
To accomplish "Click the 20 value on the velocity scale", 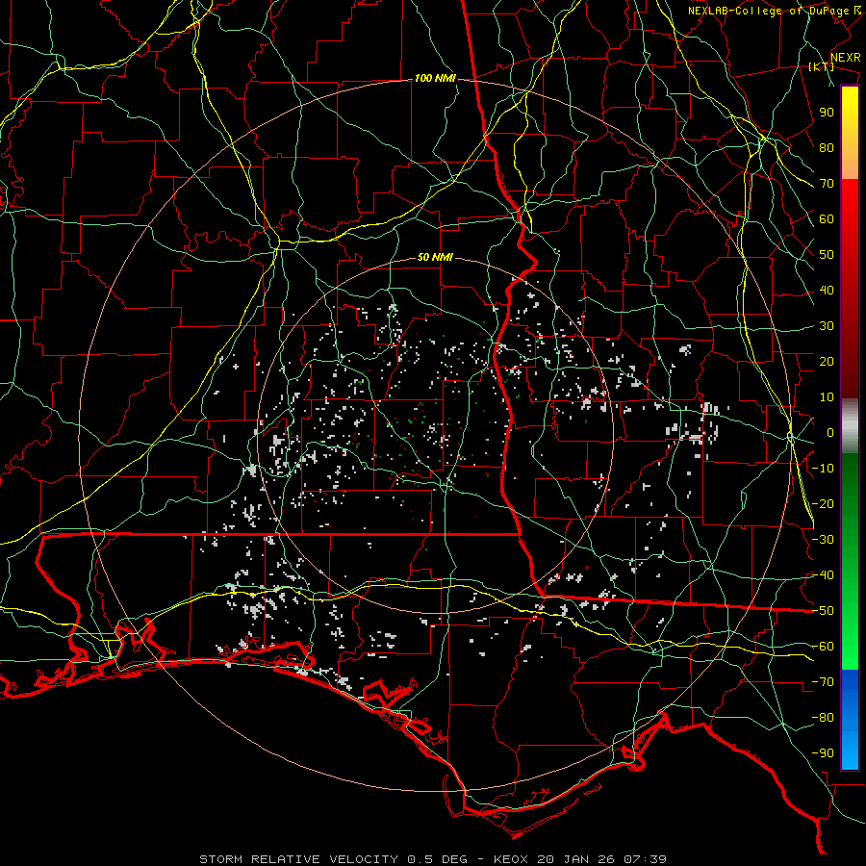I will pyautogui.click(x=827, y=361).
